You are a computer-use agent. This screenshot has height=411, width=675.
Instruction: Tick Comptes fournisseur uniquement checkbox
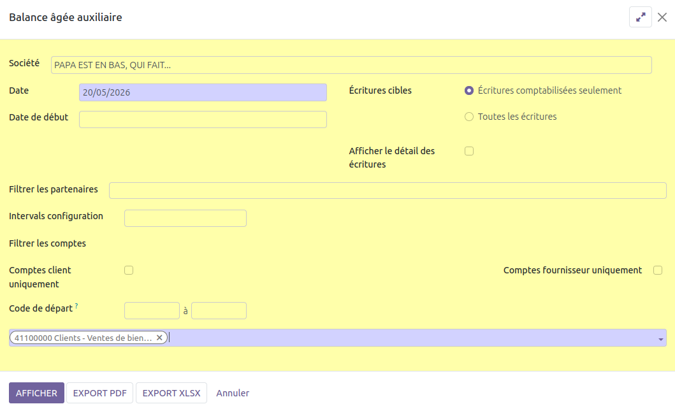(x=657, y=270)
